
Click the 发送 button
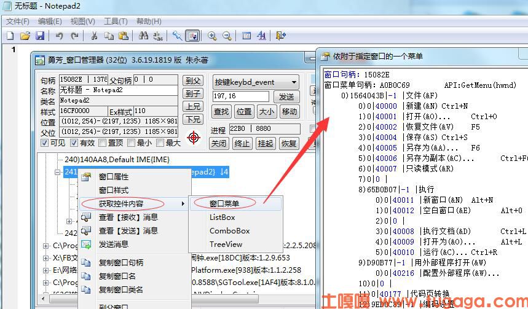coord(286,96)
